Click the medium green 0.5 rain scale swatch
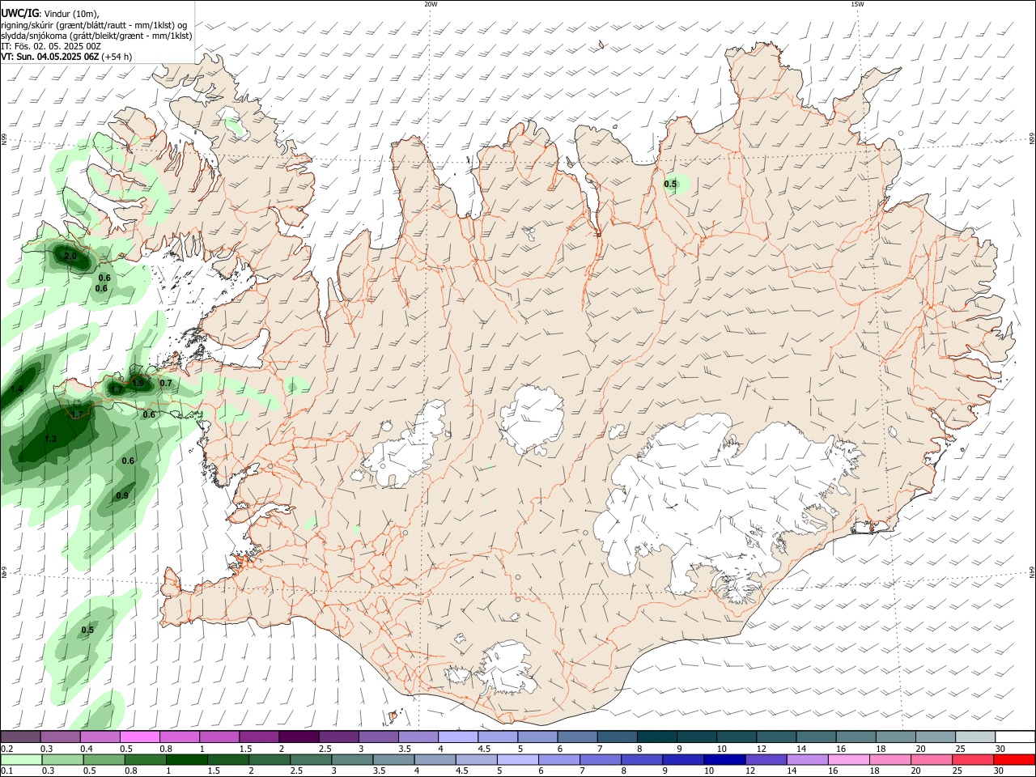Image resolution: width=1036 pixels, height=777 pixels. (104, 759)
